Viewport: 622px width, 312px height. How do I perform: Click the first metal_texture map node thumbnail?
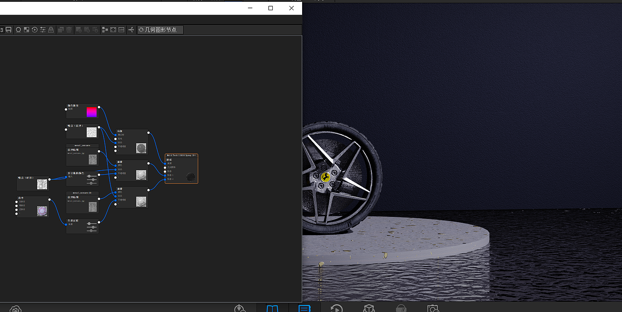[x=92, y=160]
